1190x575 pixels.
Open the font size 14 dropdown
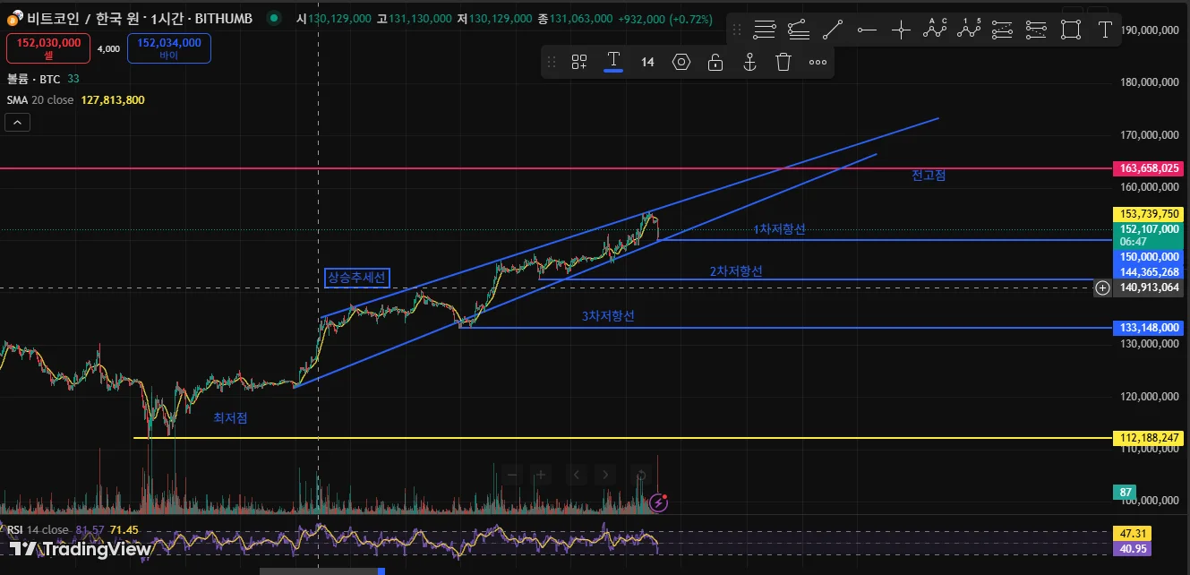point(647,62)
